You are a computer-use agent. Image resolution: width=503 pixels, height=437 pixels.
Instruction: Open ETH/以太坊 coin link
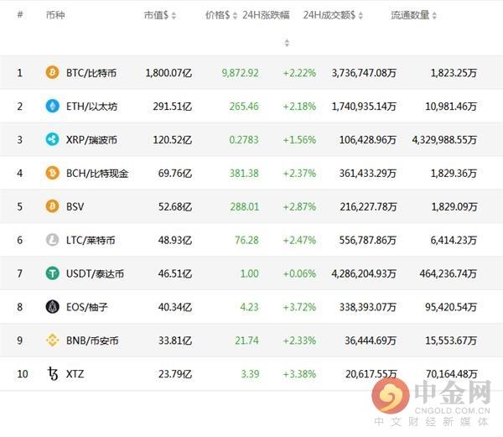pyautogui.click(x=91, y=107)
